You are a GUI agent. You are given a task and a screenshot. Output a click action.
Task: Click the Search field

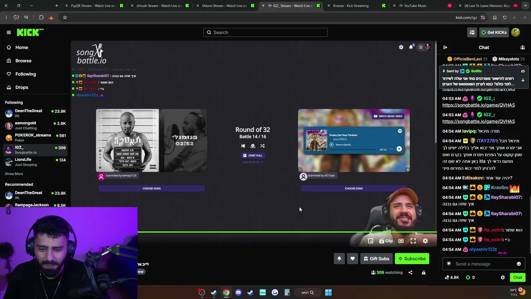pos(265,32)
